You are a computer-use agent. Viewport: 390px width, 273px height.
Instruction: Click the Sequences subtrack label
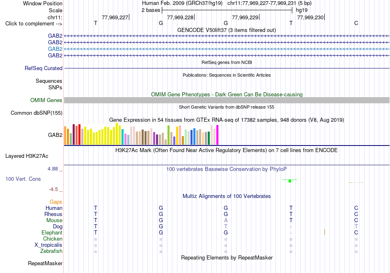coord(49,81)
